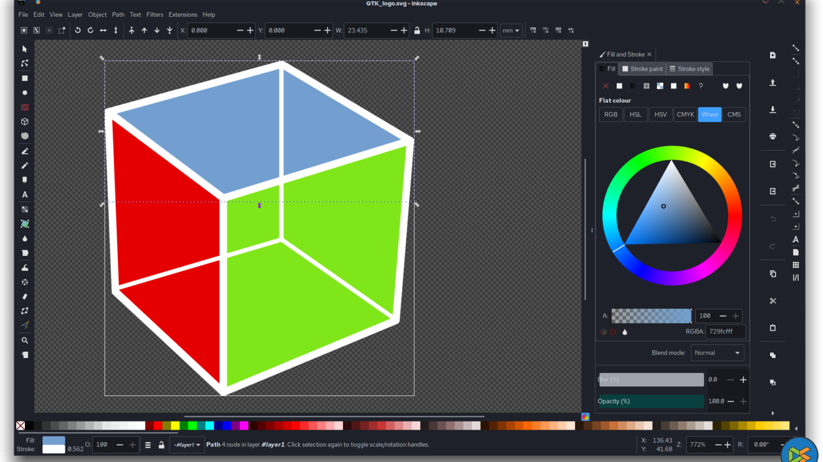Viewport: 823px width, 462px height.
Task: Open the #layer1 layer selector dropdown
Action: coord(187,445)
